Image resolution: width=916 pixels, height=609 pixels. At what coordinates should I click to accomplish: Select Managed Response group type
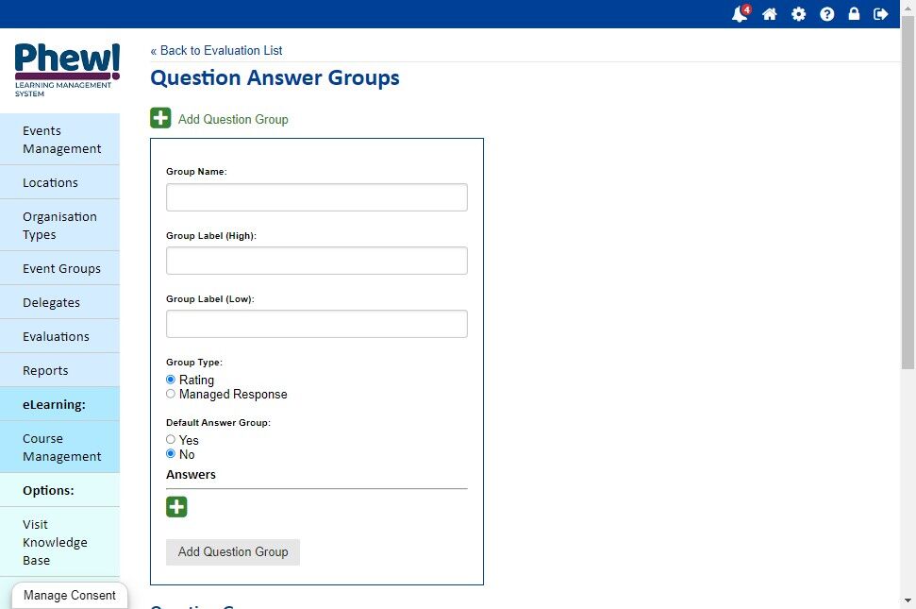pos(171,394)
